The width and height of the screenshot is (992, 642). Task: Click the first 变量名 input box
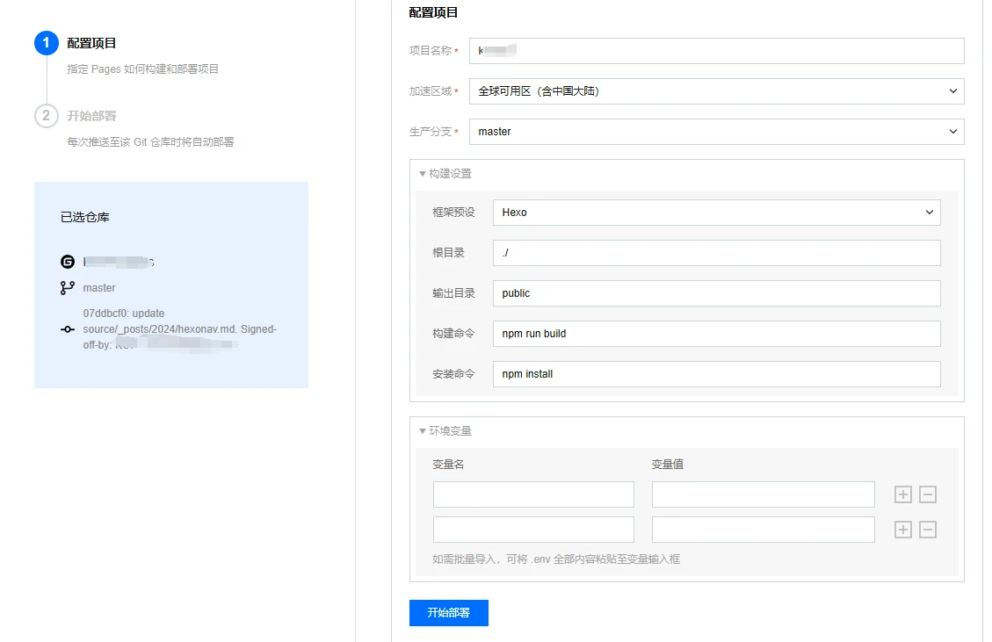tap(533, 494)
